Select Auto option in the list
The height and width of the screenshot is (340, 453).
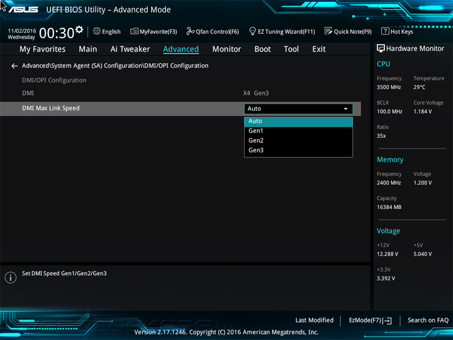pyautogui.click(x=255, y=122)
